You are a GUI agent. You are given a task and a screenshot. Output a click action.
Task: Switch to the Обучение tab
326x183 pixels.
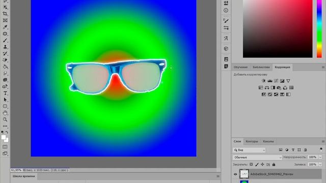(x=240, y=67)
